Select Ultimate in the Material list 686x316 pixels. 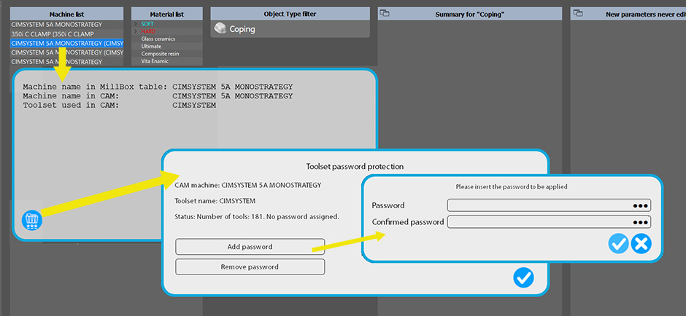[x=151, y=47]
